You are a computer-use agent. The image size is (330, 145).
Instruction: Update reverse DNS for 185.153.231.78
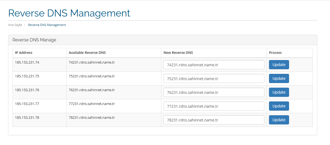click(x=279, y=120)
